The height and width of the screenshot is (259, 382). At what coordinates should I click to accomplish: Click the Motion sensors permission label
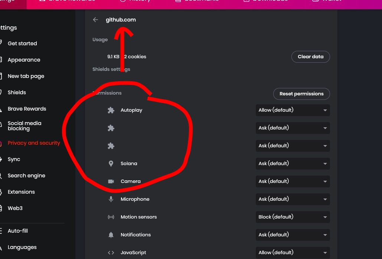click(138, 217)
